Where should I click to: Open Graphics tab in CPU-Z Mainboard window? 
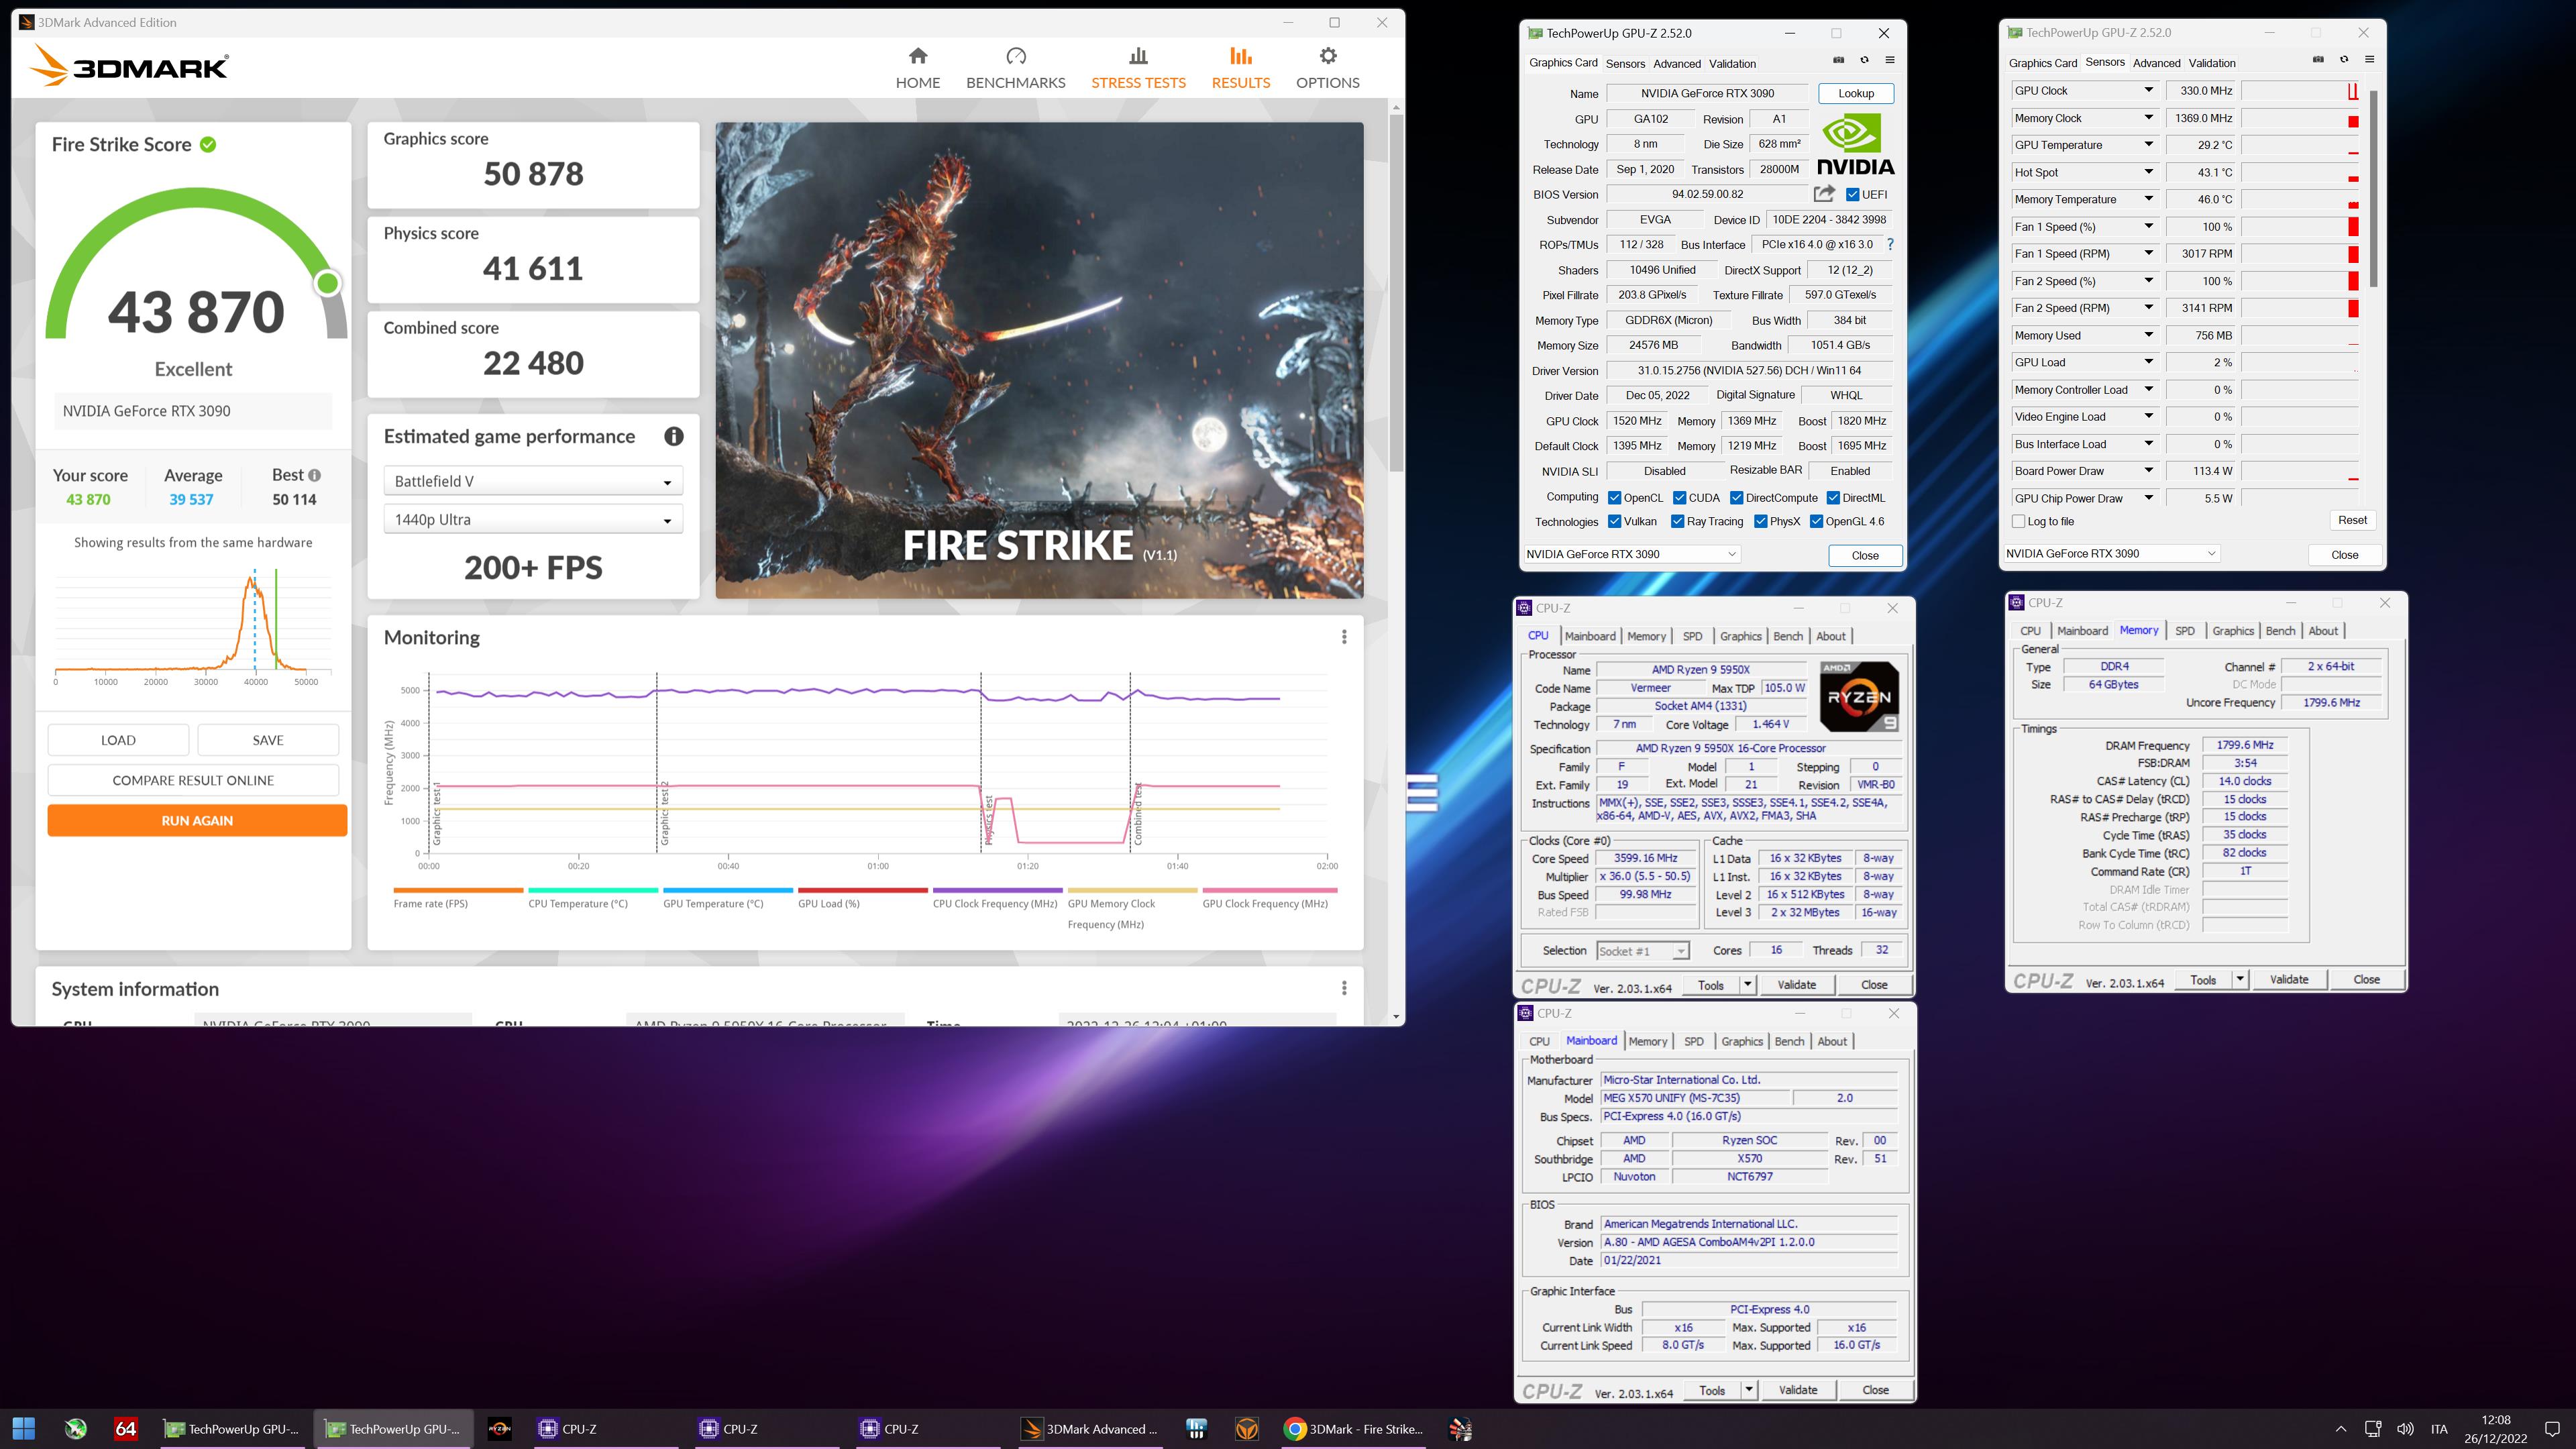tap(1741, 1041)
